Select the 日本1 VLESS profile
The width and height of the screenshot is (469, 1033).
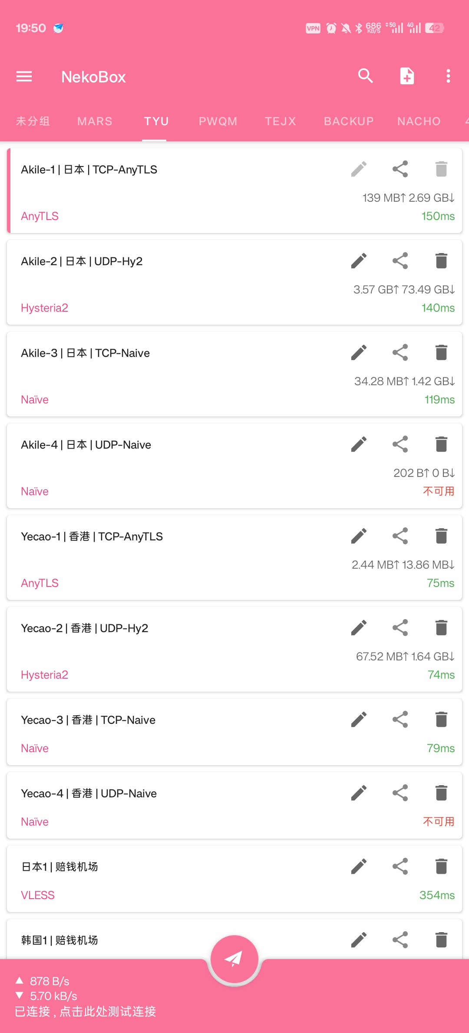pos(234,879)
